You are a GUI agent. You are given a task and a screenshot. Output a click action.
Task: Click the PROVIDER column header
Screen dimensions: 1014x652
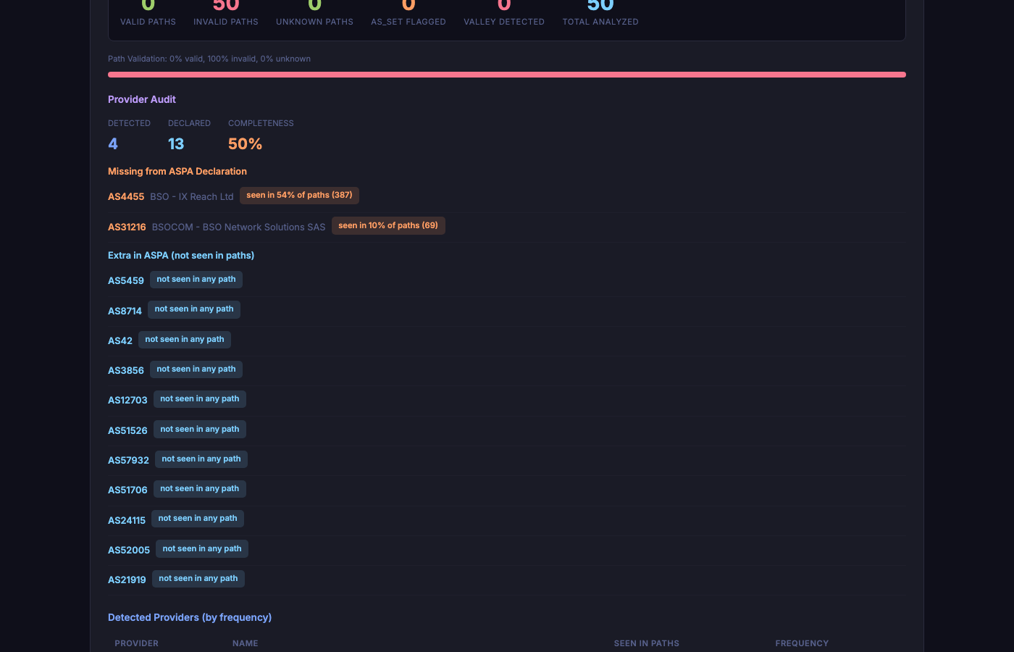[136, 643]
